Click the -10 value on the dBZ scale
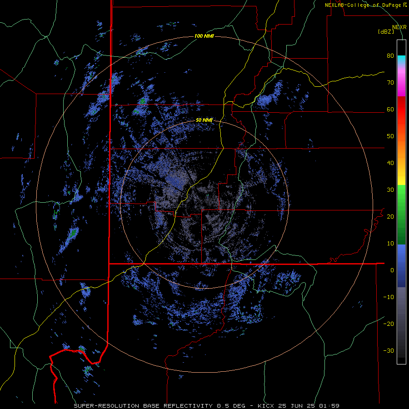The height and width of the screenshot is (409, 409). coord(389,297)
